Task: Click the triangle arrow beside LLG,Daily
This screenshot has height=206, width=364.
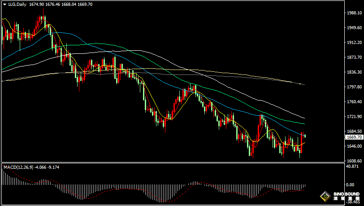Action: click(5, 4)
